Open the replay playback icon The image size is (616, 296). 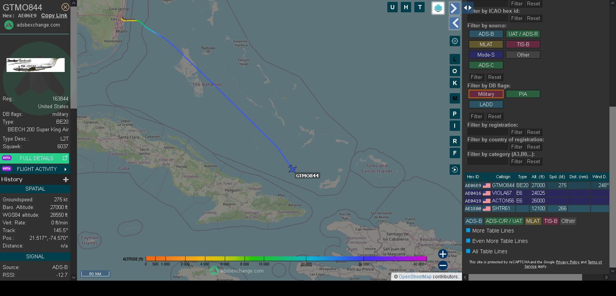click(455, 170)
